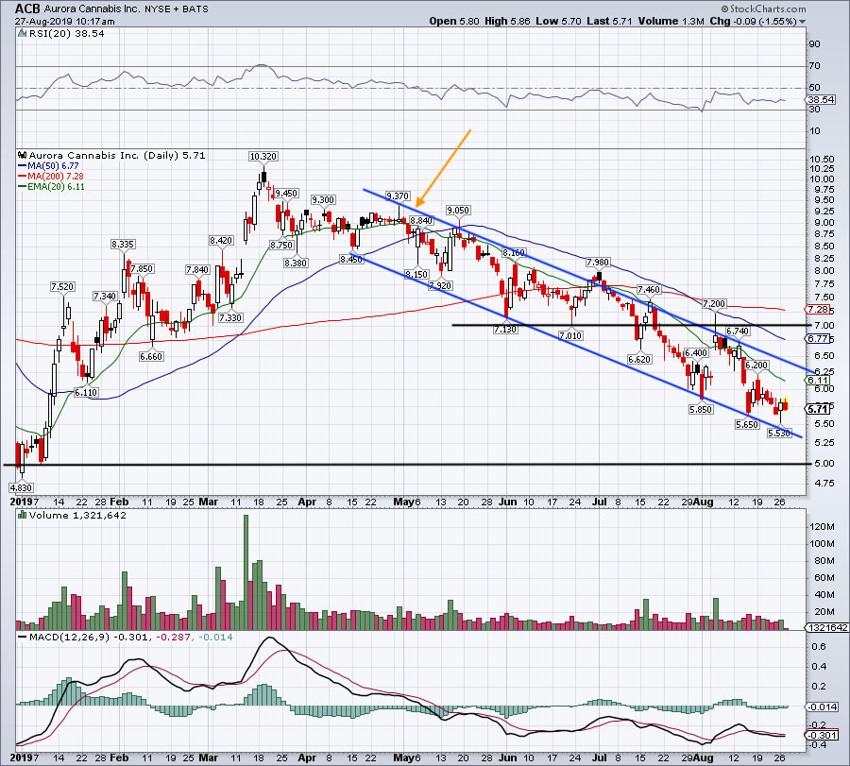
Task: Click the -0.301 MACD value tag on right axis
Action: (823, 736)
